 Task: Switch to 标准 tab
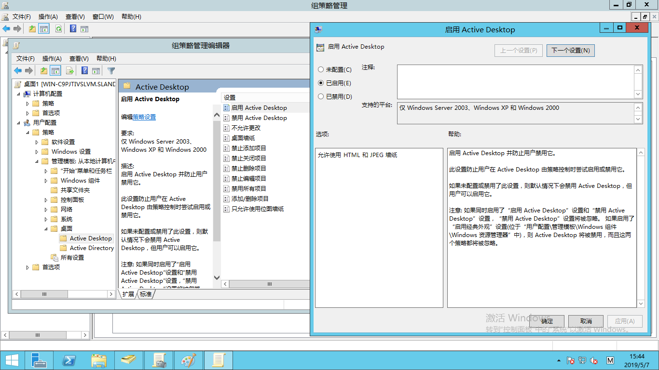point(146,294)
